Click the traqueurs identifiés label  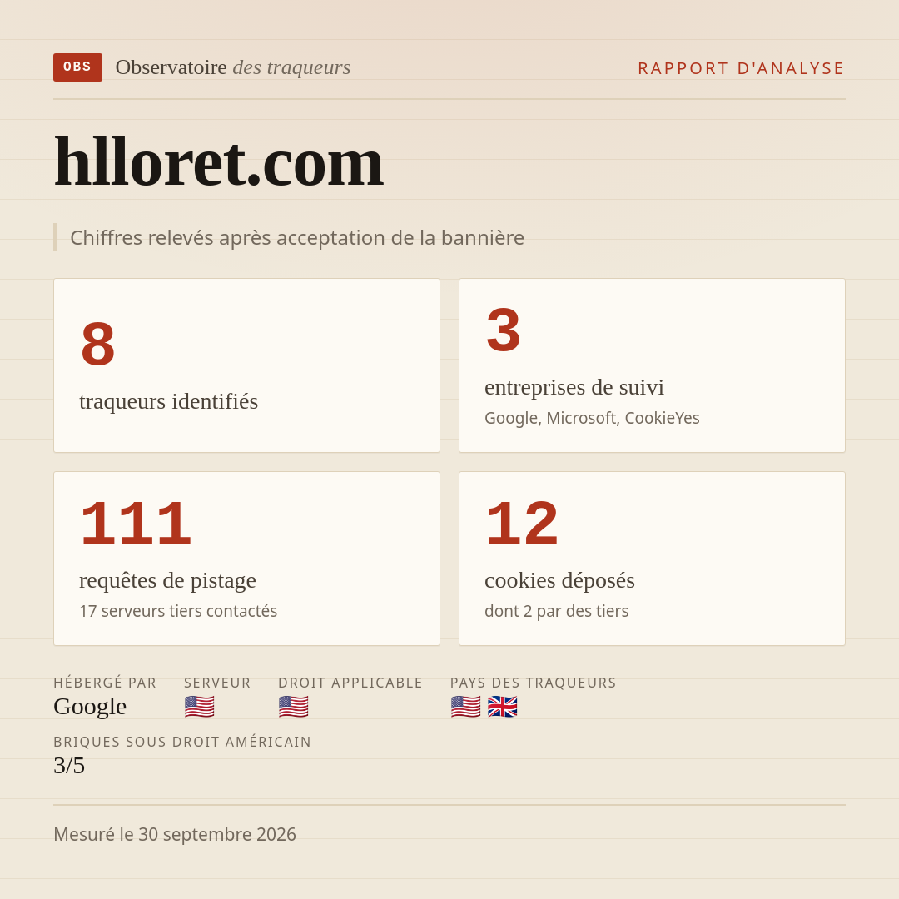[x=168, y=401]
